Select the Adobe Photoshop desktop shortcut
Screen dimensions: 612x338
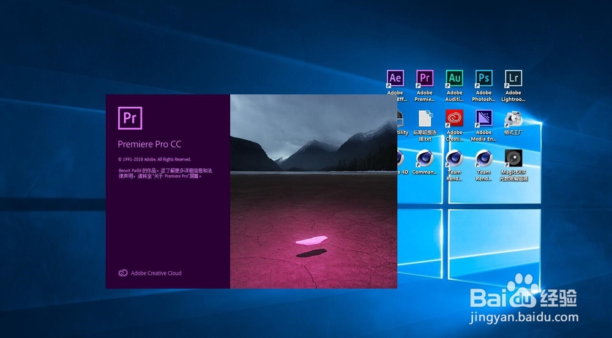[483, 86]
